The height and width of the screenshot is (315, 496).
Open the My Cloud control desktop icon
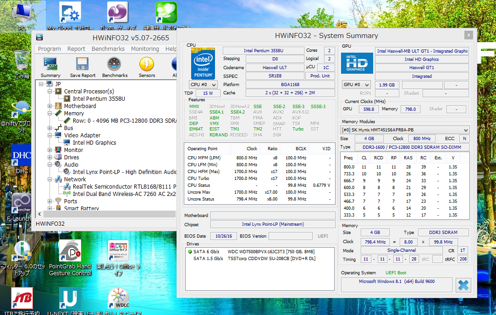70,16
